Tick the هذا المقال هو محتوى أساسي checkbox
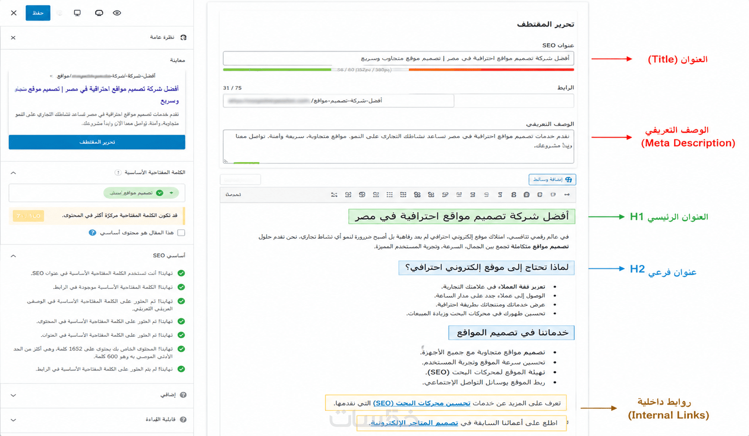Screen dimensions: 749x436 coord(181,233)
